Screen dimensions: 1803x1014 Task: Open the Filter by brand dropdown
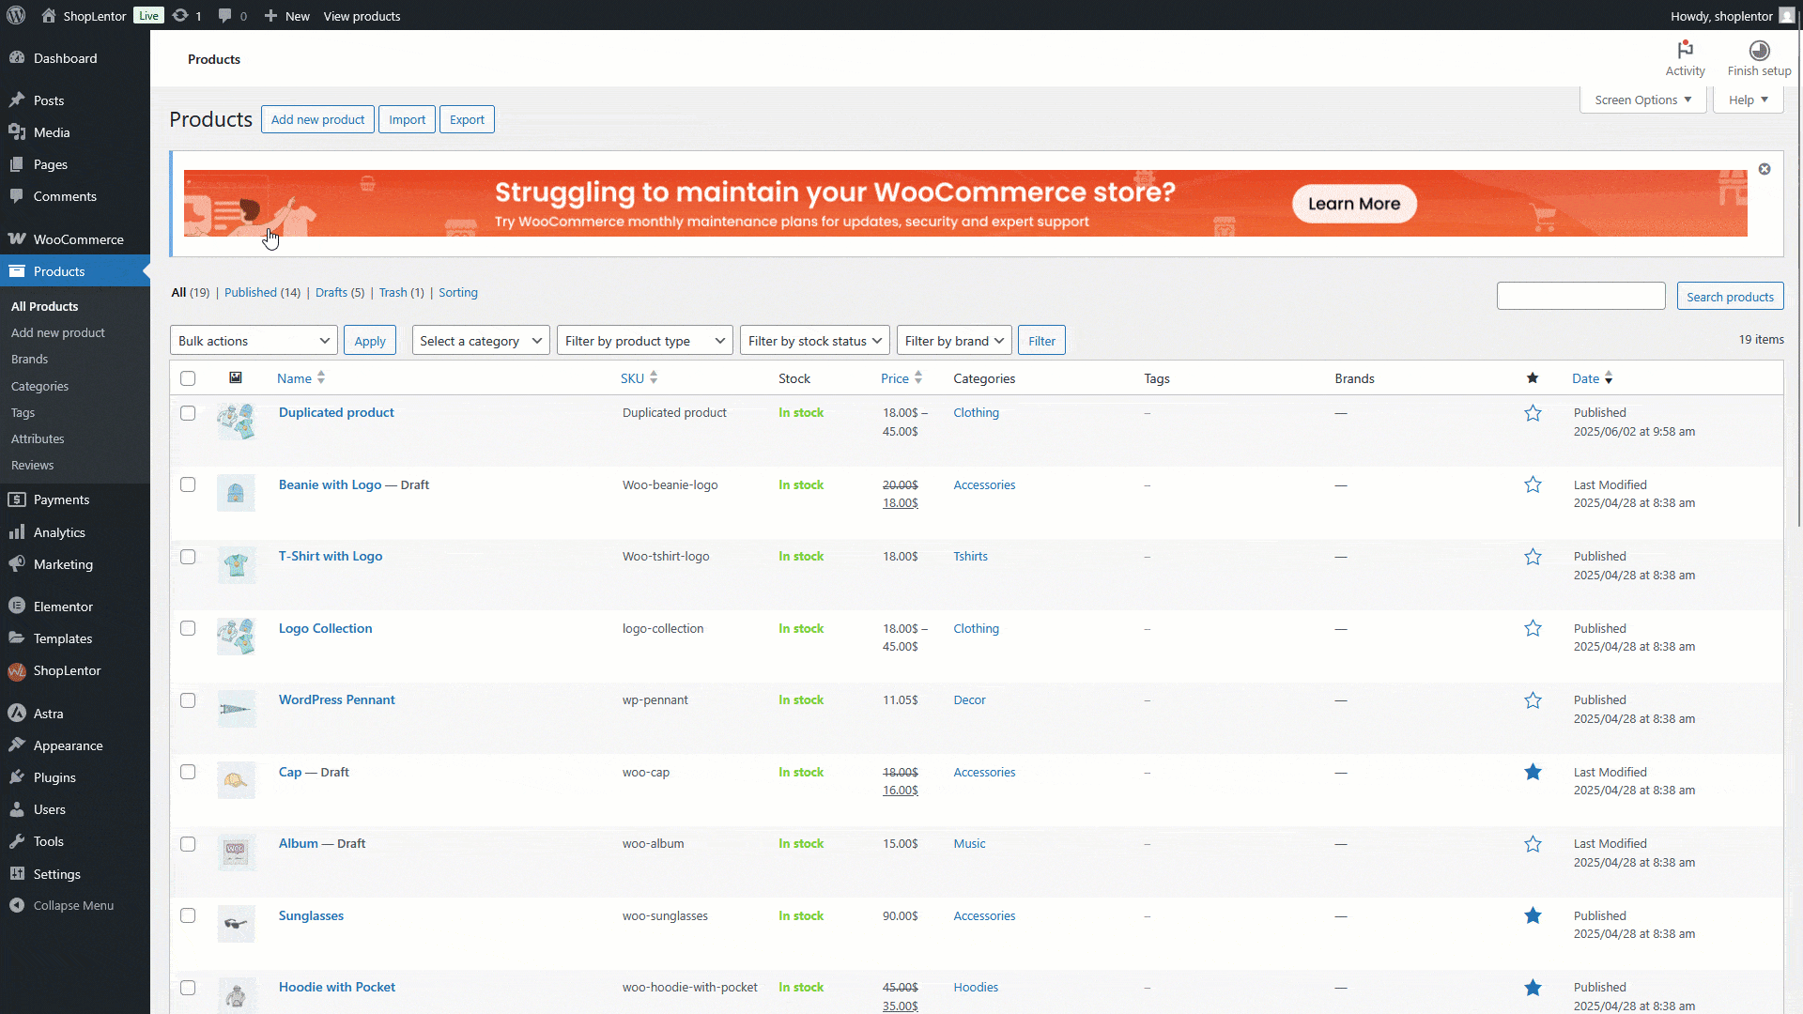954,341
